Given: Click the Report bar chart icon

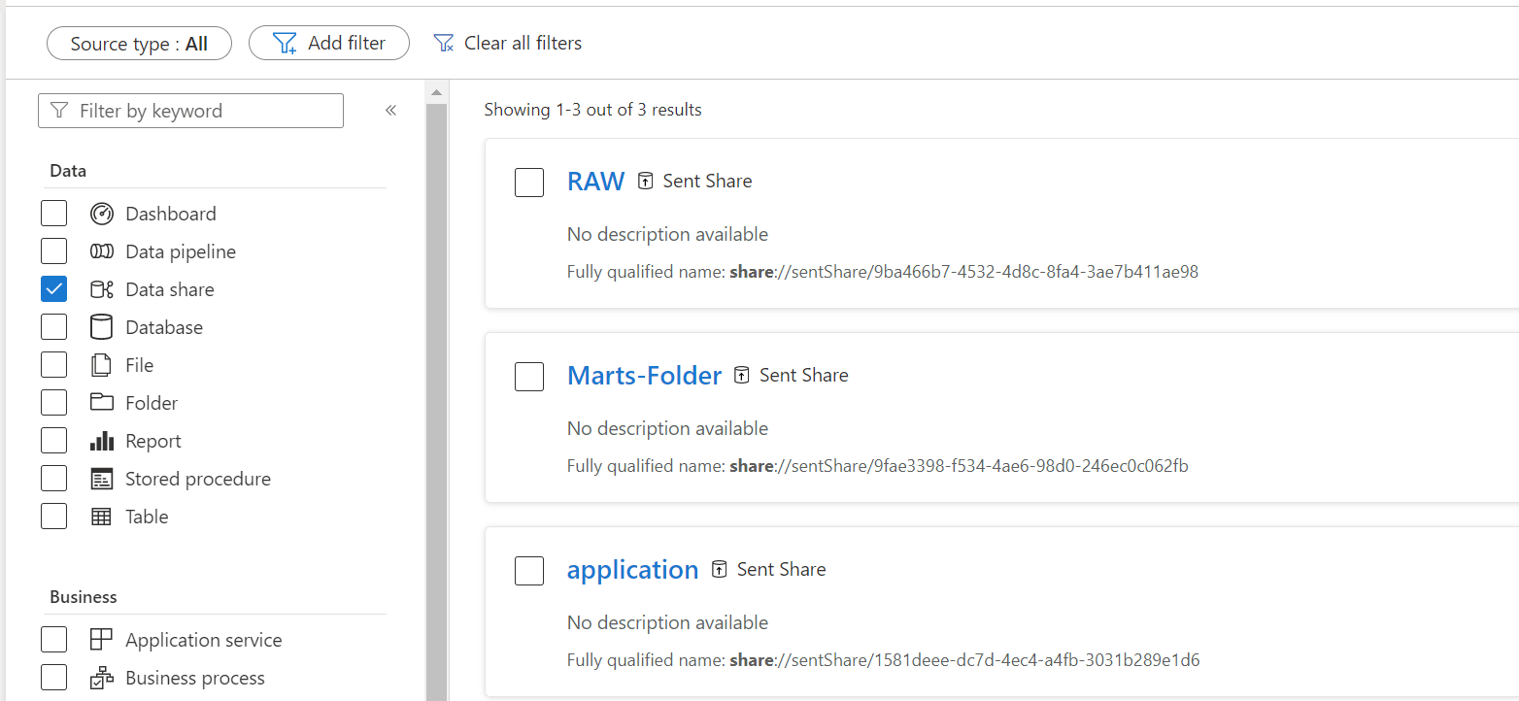Looking at the screenshot, I should 102,441.
